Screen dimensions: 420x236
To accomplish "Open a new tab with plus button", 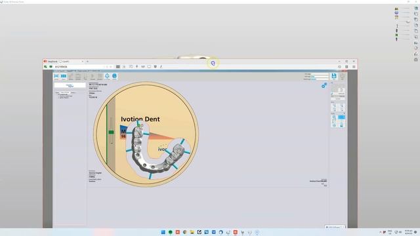I will 87,61.
